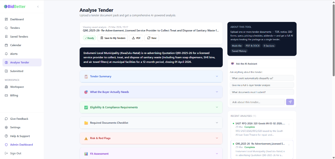Click the page vertical scrollbar
335x159 pixels.
pyautogui.click(x=333, y=40)
